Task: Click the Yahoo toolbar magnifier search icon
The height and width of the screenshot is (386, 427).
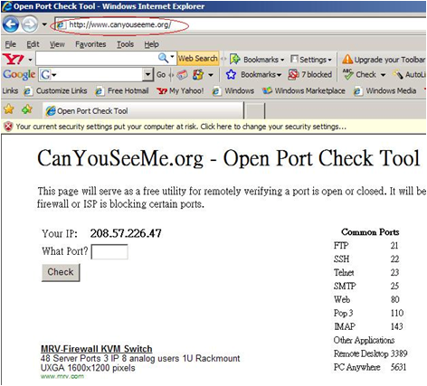Action: pyautogui.click(x=164, y=58)
